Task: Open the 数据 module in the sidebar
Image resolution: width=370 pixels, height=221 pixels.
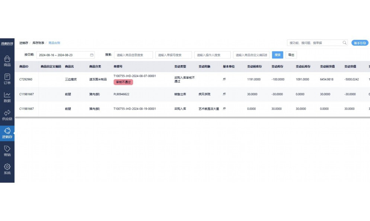Action: pyautogui.click(x=7, y=97)
